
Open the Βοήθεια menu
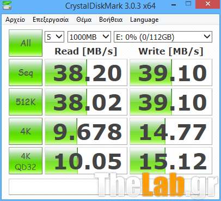111,20
